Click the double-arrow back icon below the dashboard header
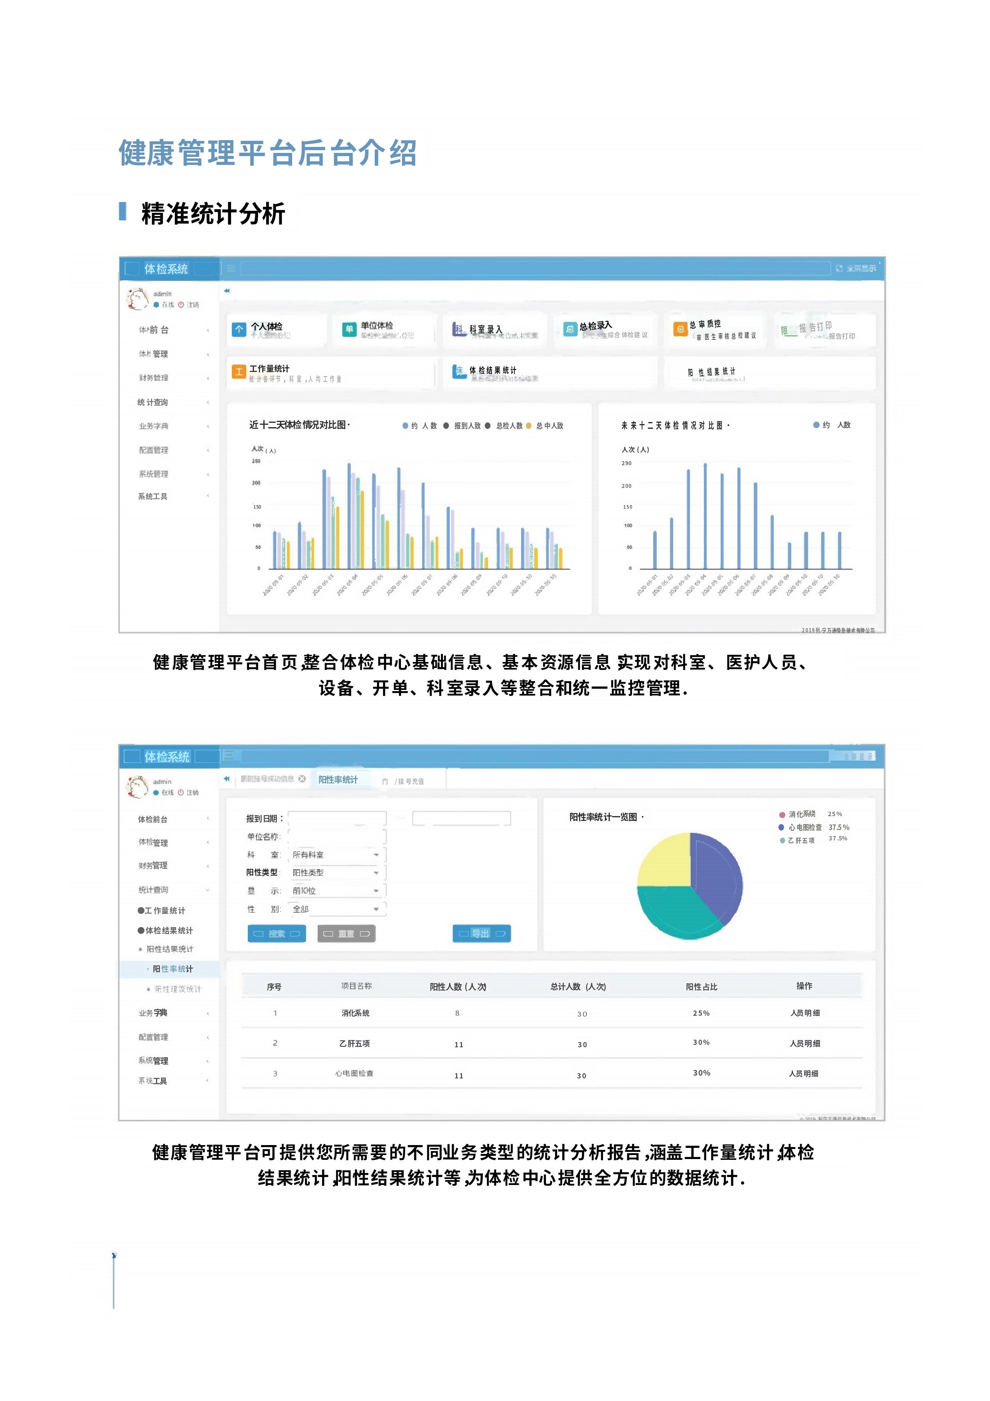The image size is (990, 1401). coord(227,291)
